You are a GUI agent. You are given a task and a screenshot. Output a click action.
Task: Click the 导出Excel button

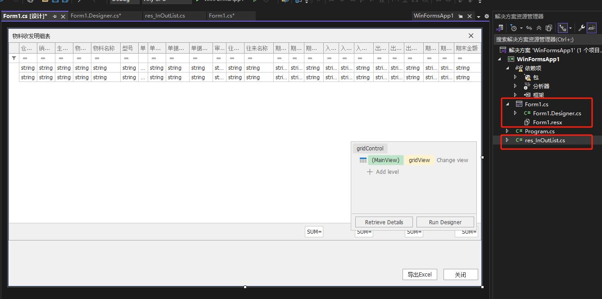click(x=419, y=274)
